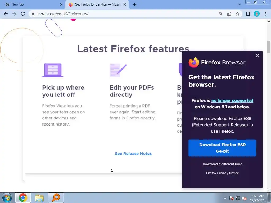Show hidden system tray icons arrow
Screen dimensions: 271x203
coord(225,198)
